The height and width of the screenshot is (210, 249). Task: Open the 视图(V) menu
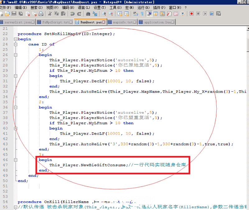pos(52,7)
